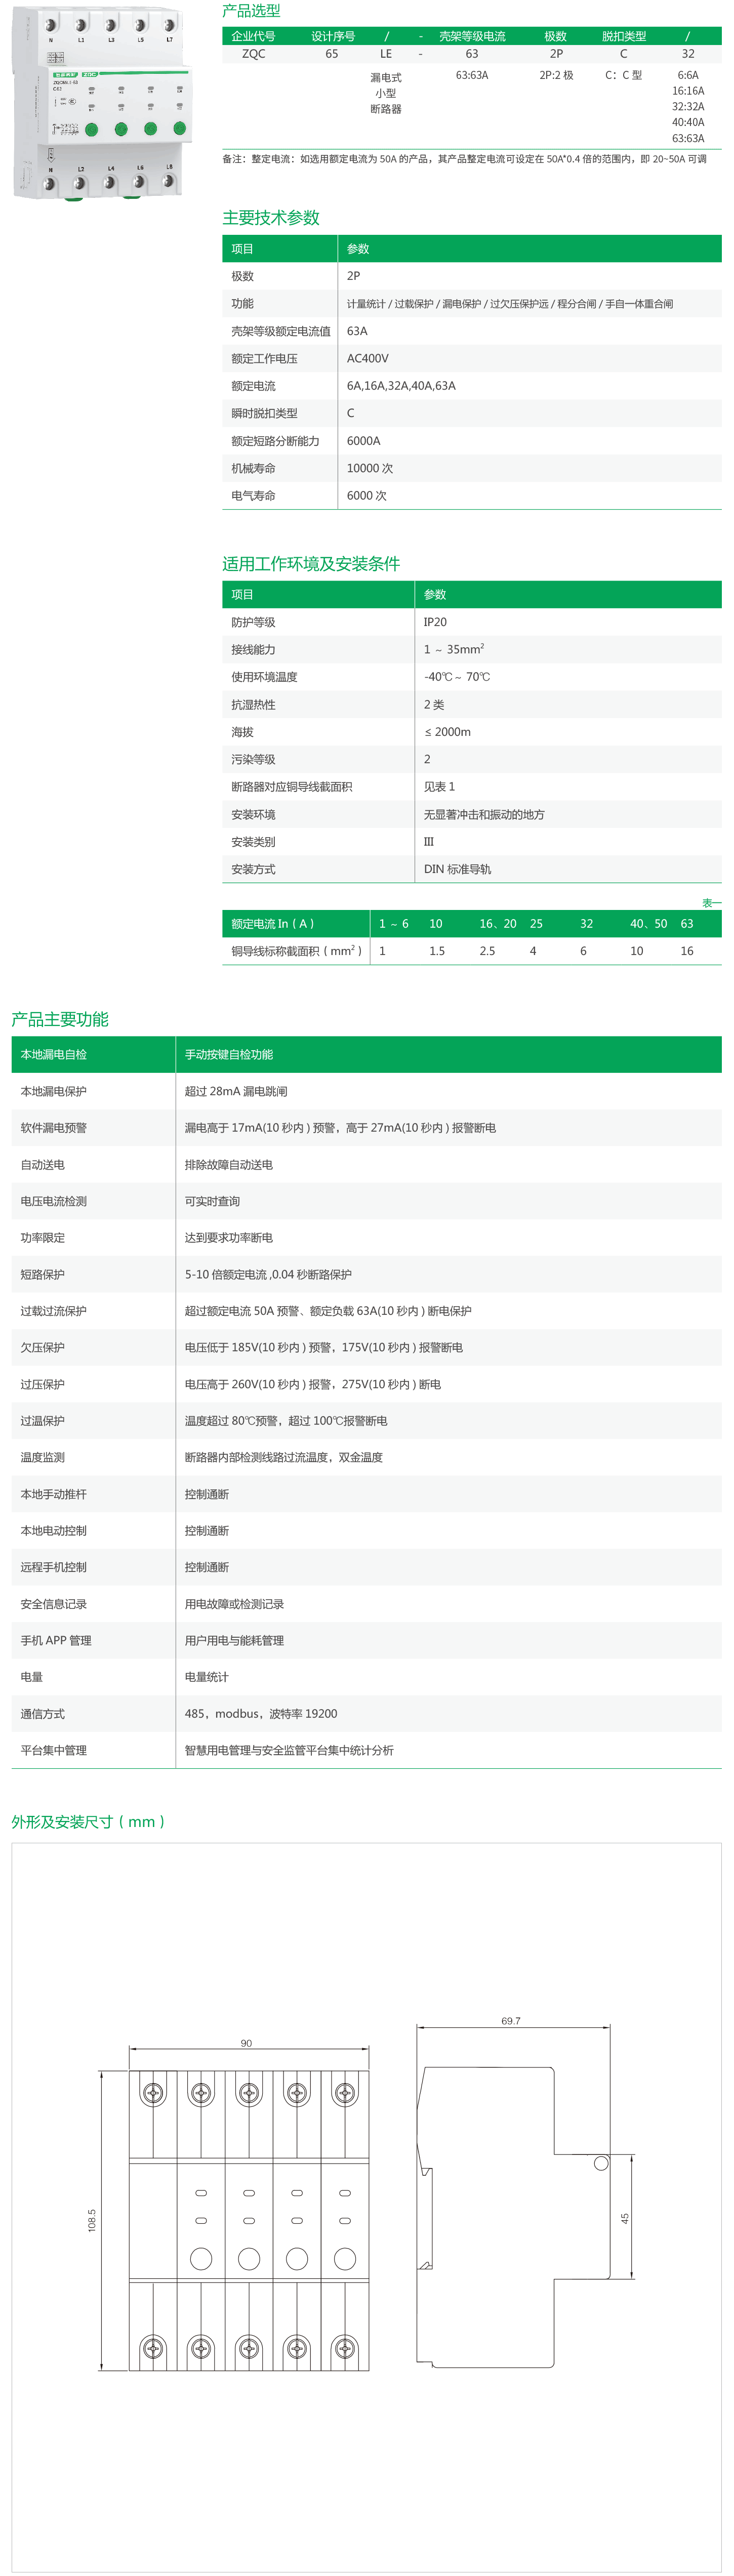Image resolution: width=734 pixels, height=2576 pixels.
Task: Click the 108.5 height dimension label
Action: point(92,2220)
